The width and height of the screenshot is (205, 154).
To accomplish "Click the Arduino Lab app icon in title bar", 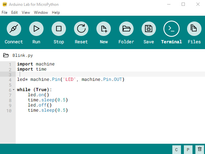I will (x=5, y=4).
